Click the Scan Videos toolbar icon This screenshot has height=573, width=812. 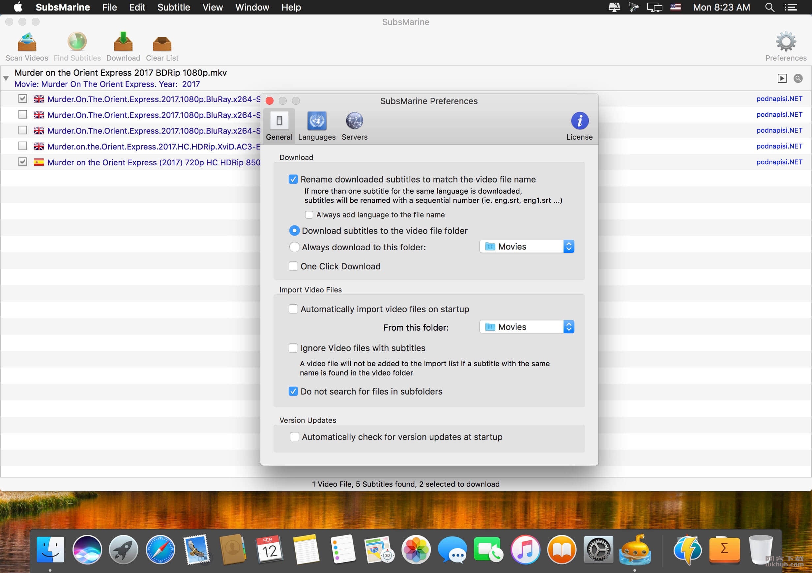click(x=27, y=42)
